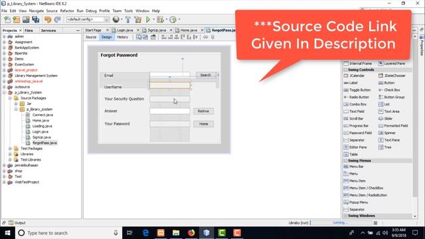Open the Navigate menu
425x239 pixels.
37,11
